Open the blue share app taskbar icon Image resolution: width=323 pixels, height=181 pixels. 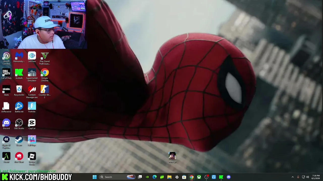click(x=214, y=177)
